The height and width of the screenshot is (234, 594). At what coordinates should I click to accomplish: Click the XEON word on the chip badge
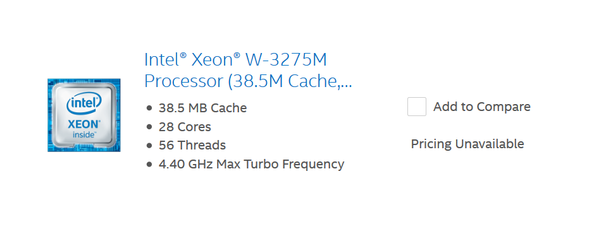pyautogui.click(x=84, y=124)
